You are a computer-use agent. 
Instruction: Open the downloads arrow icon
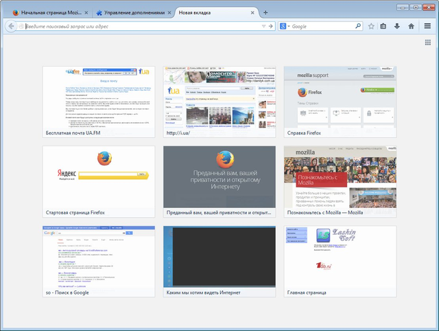(x=397, y=26)
